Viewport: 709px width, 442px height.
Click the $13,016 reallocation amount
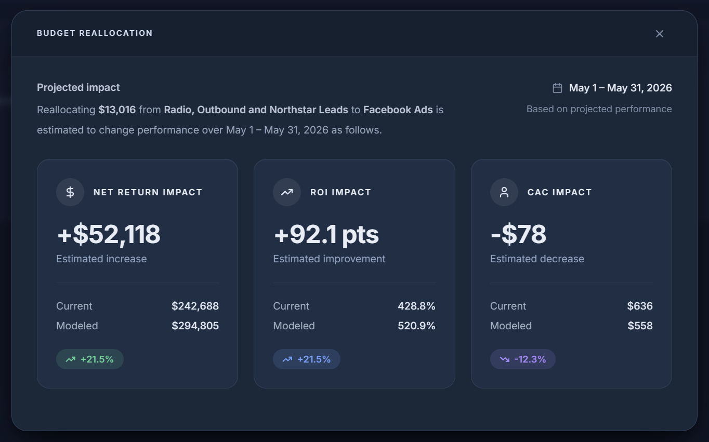click(117, 110)
